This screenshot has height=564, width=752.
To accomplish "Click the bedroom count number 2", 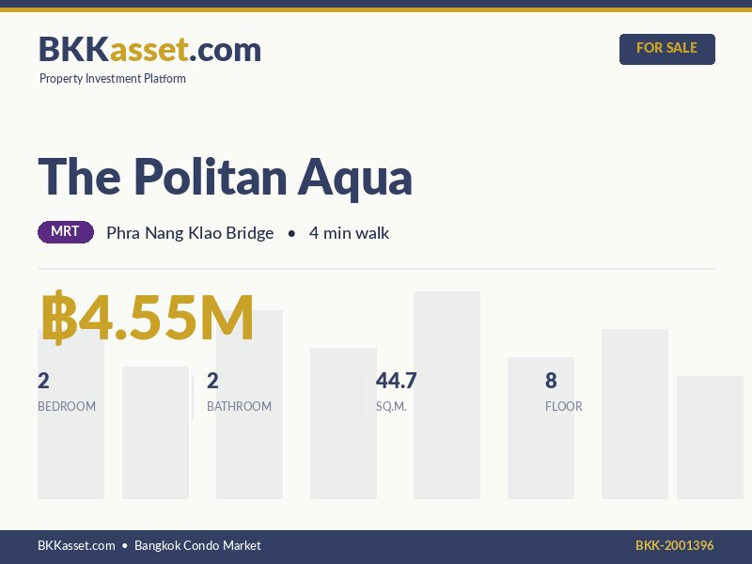I will click(x=43, y=381).
